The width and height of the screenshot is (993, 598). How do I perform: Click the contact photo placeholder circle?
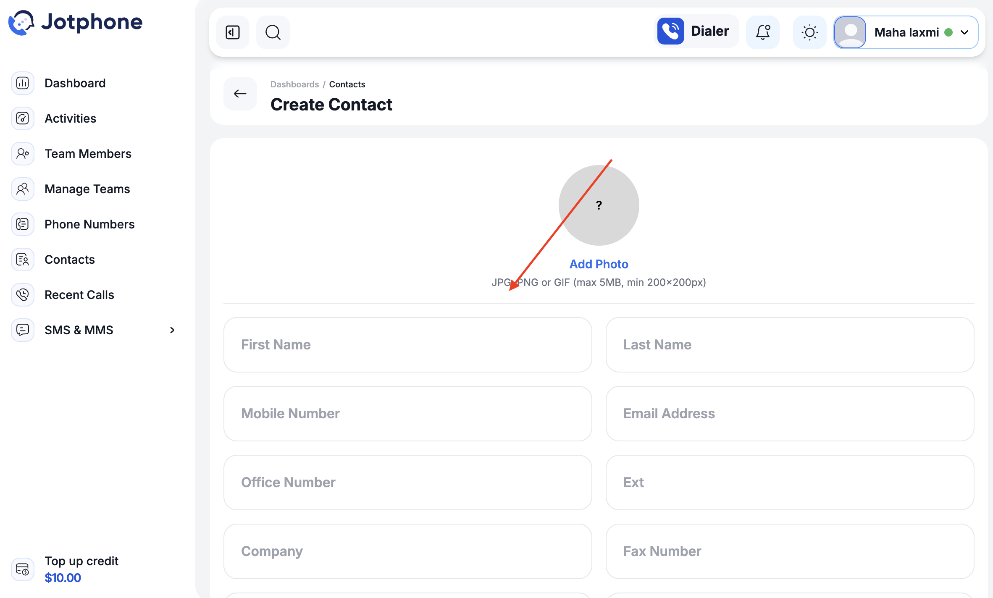click(599, 205)
